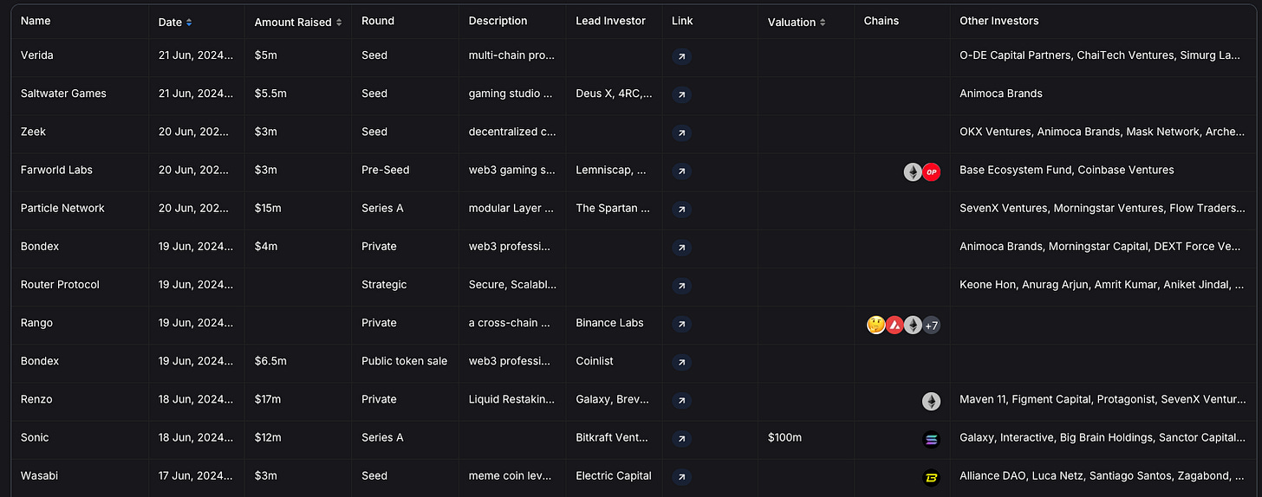Click the Pre-Seed round cell
Image resolution: width=1262 pixels, height=497 pixels.
pyautogui.click(x=385, y=171)
